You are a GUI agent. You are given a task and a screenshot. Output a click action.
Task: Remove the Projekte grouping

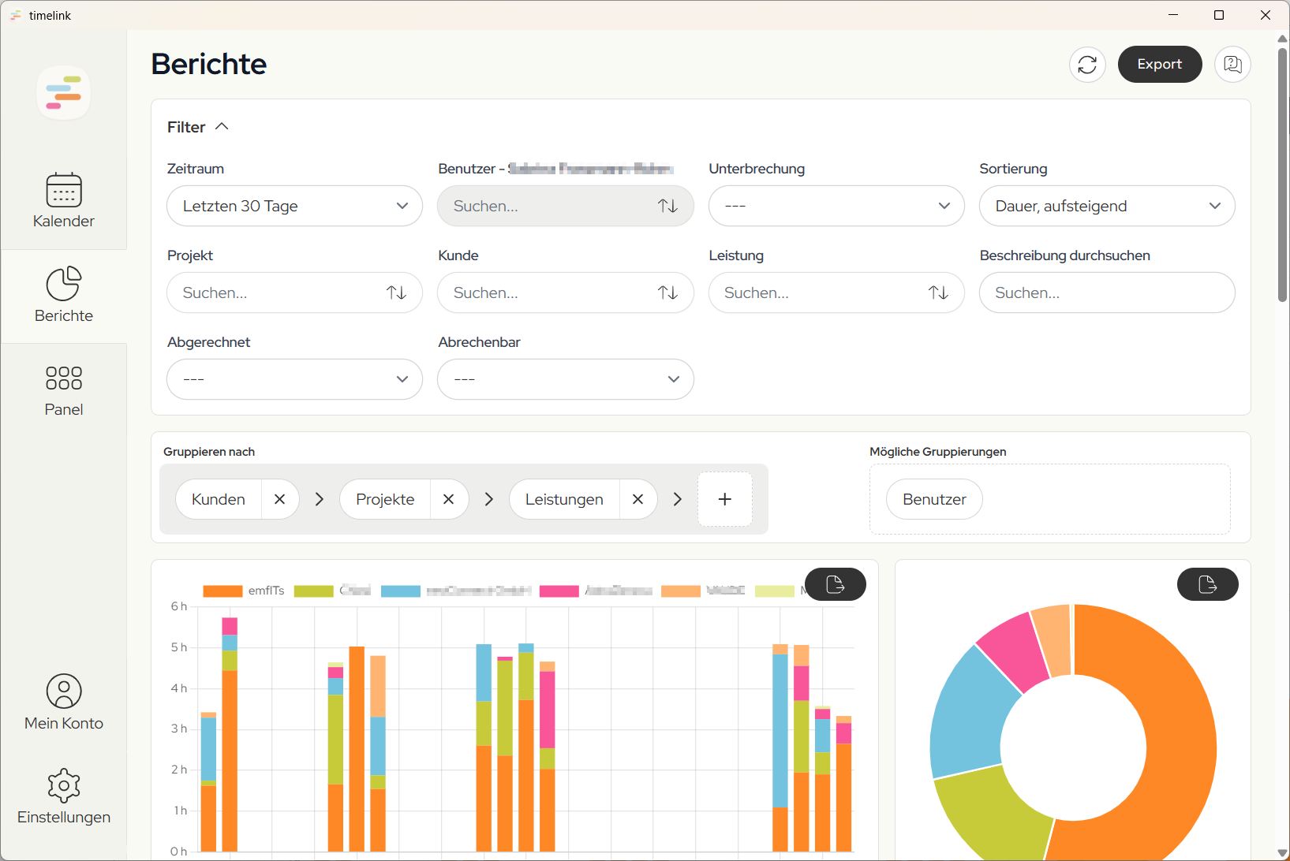pyautogui.click(x=448, y=499)
